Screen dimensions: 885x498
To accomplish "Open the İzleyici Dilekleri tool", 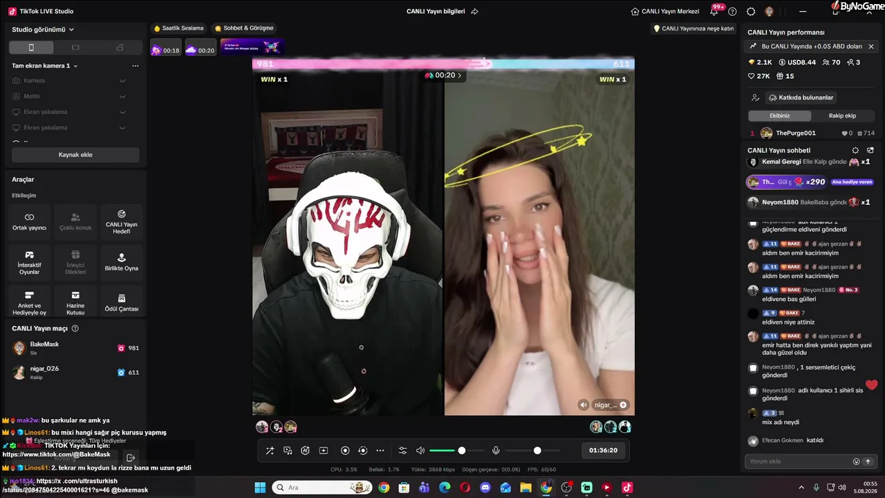I will pyautogui.click(x=75, y=262).
